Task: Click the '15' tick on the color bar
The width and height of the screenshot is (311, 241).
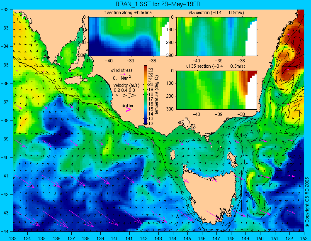Action: [x=151, y=109]
